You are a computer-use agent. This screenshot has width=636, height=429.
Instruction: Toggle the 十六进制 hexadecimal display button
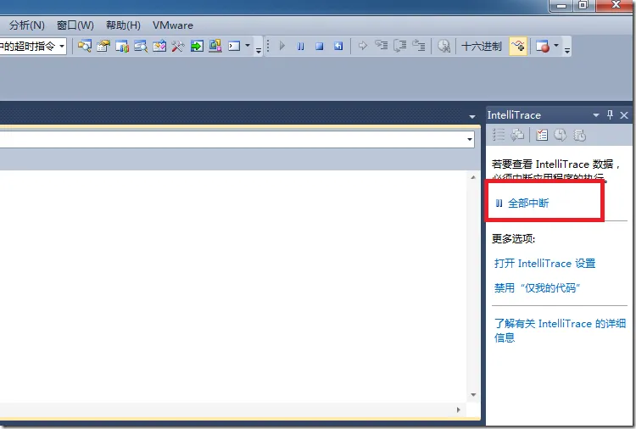(482, 47)
